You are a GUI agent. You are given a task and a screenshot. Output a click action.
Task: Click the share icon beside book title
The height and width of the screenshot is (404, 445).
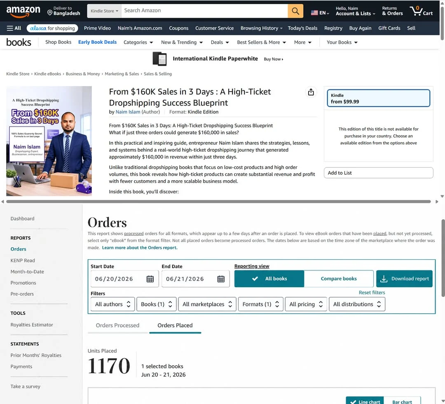click(x=311, y=92)
